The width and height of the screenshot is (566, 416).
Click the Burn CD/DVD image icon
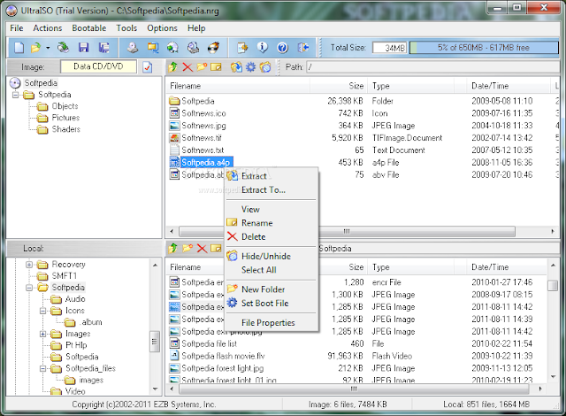point(214,48)
